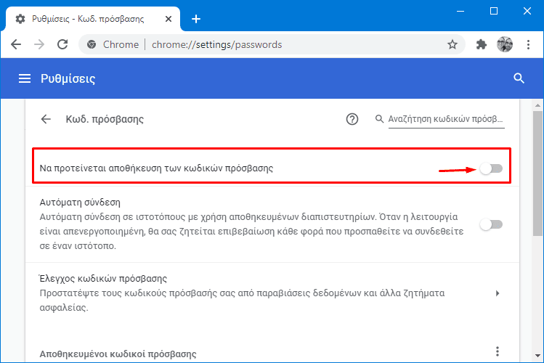Click the scrollbar up arrow
This screenshot has height=363, width=544.
(537, 105)
